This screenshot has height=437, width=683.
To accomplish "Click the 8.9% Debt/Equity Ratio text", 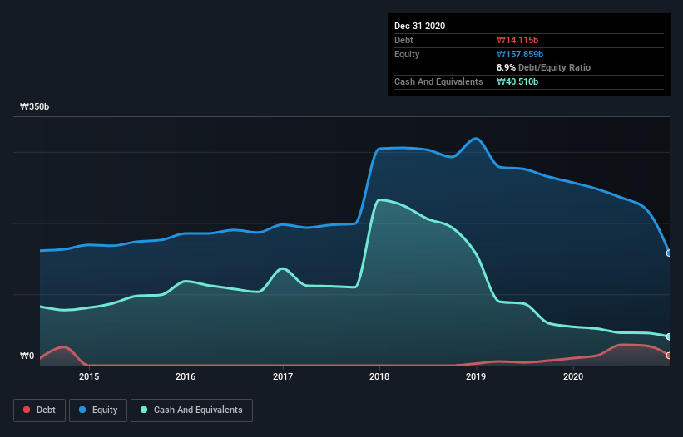I will coord(543,67).
